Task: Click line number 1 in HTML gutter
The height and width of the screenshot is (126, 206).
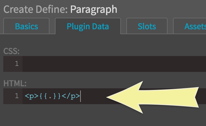Action: point(17,96)
